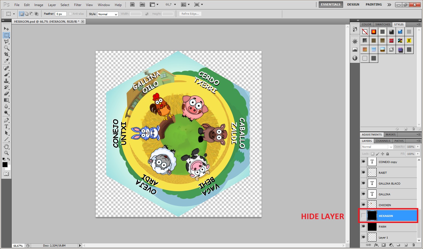
Task: Close the HEXAGON.psd document tab
Action: (x=83, y=21)
